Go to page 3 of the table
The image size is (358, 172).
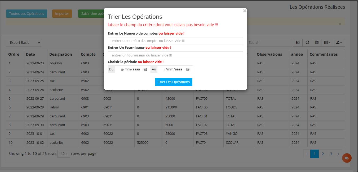point(331,154)
